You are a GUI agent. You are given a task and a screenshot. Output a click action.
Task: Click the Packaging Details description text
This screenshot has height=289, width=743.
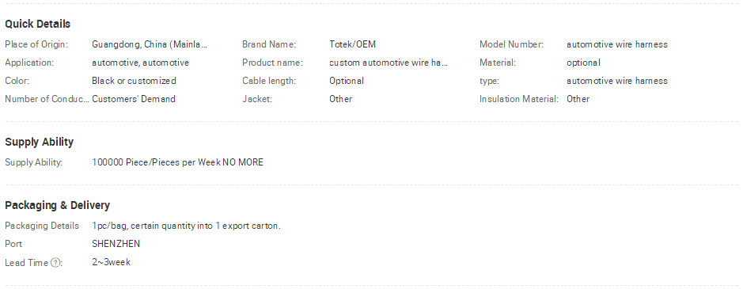pyautogui.click(x=186, y=226)
